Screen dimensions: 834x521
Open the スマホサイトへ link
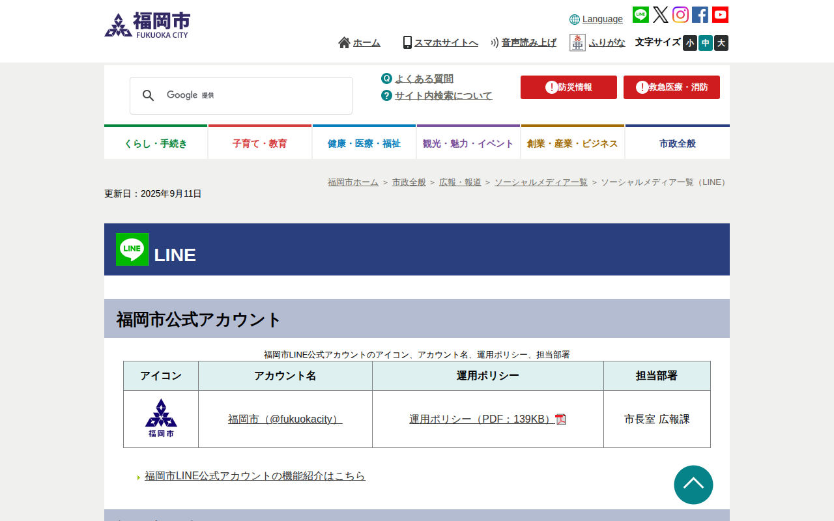coord(446,42)
